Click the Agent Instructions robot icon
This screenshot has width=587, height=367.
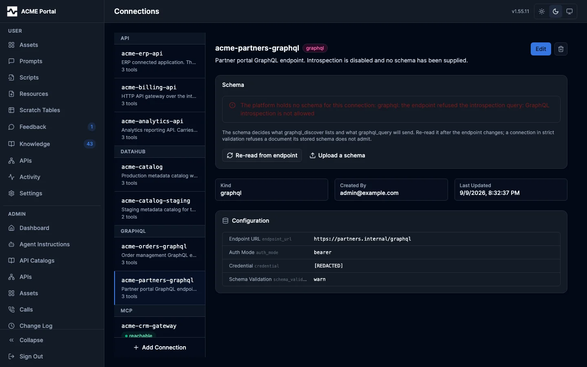coord(11,244)
